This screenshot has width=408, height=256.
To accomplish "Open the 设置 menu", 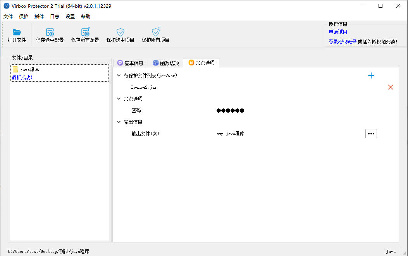I will (x=70, y=16).
